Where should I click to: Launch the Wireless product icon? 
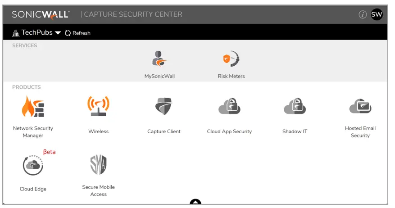pos(98,107)
